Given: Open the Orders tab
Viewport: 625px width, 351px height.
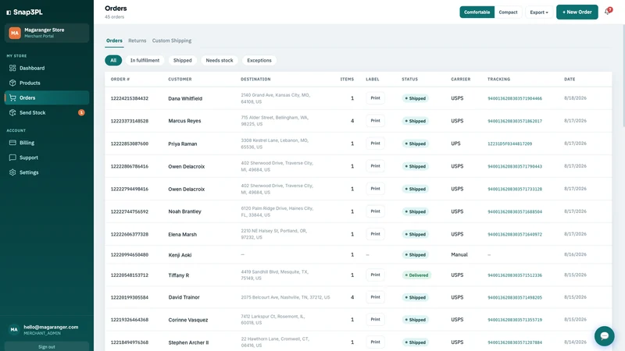Looking at the screenshot, I should point(114,41).
